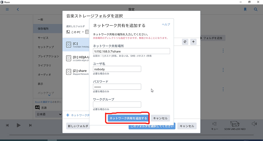This screenshot has width=263, height=141.
Task: Click the search magnifier icon
Action: 256,9
